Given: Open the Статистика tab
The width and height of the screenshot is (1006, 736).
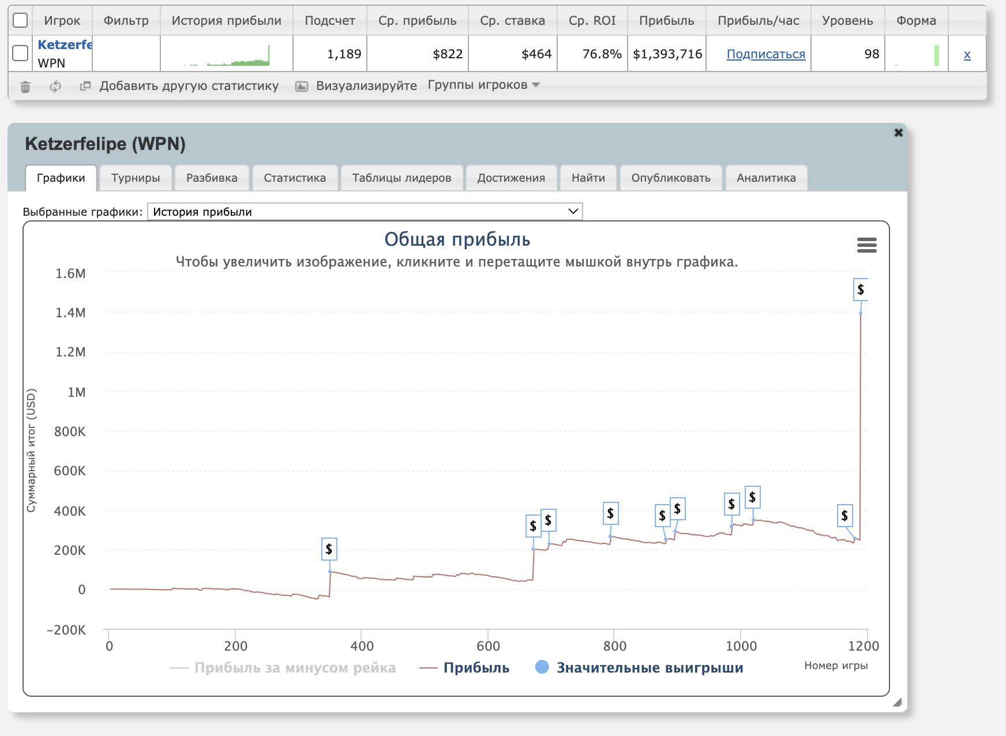Looking at the screenshot, I should (295, 178).
